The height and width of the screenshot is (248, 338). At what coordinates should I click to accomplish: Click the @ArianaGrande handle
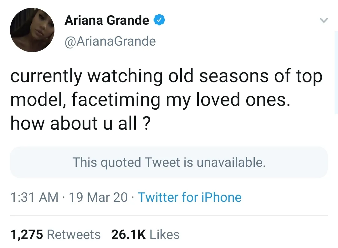point(110,41)
